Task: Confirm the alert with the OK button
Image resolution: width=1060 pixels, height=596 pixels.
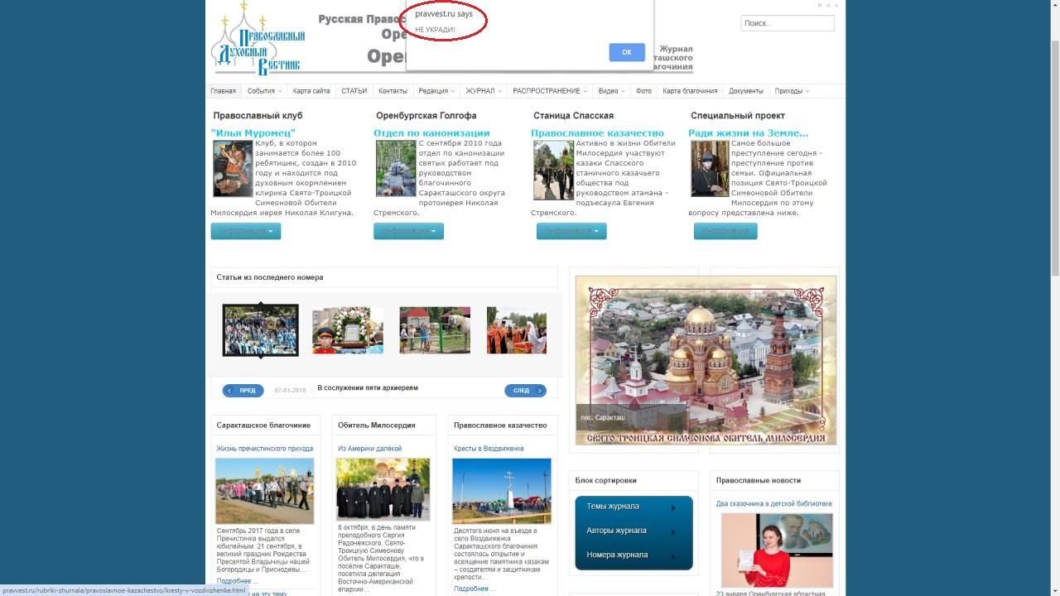Action: coord(626,52)
